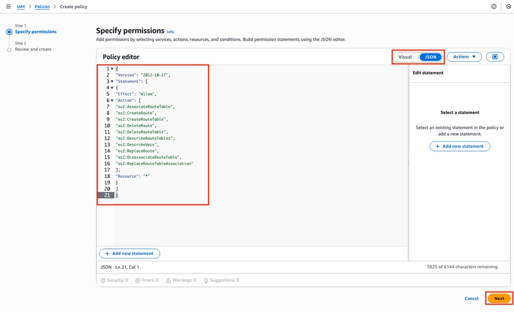Click the Suggestions: 0 lightbulb indicator
The height and width of the screenshot is (312, 514).
(222, 280)
